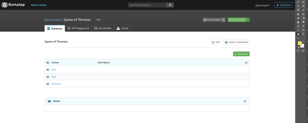
Task: Swap foreground and background colors
Action: [x=304, y=42]
